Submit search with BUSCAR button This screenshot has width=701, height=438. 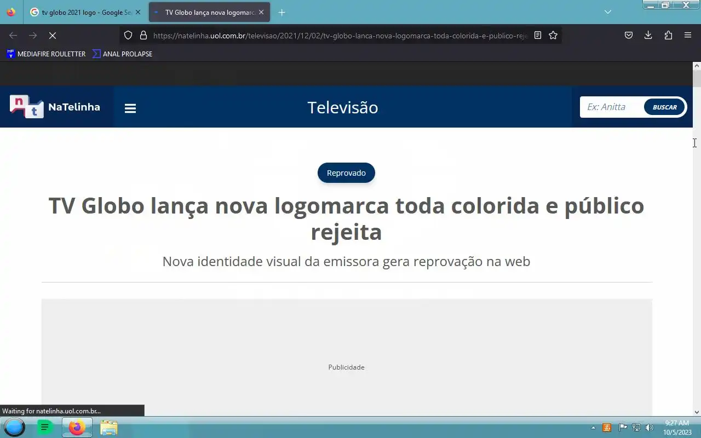point(665,107)
